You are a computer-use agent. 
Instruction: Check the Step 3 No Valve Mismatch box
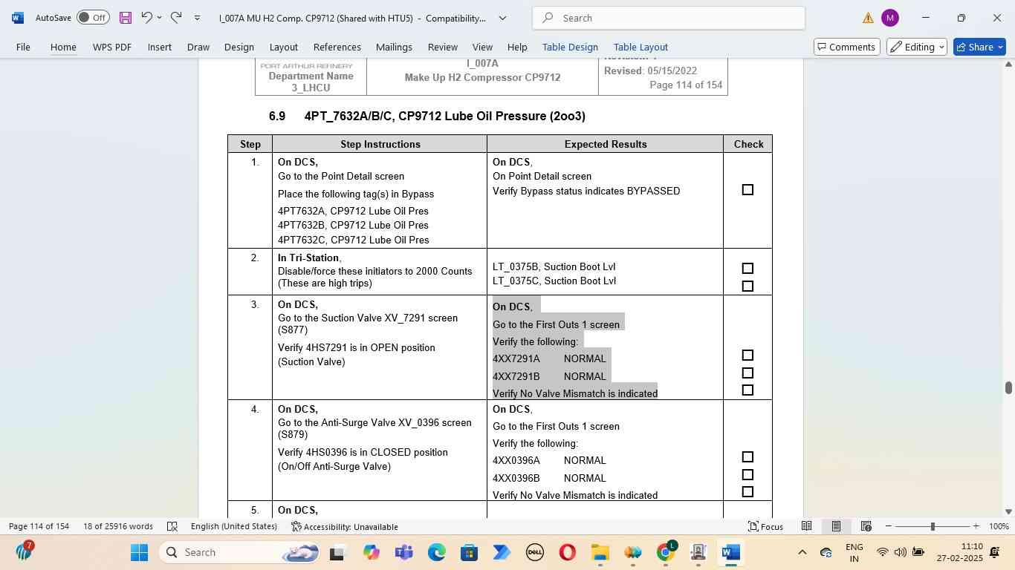pyautogui.click(x=748, y=390)
